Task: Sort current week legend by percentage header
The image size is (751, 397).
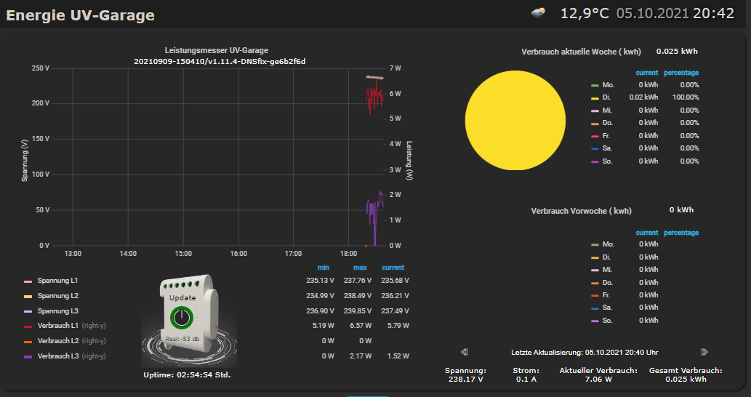Action: point(681,73)
